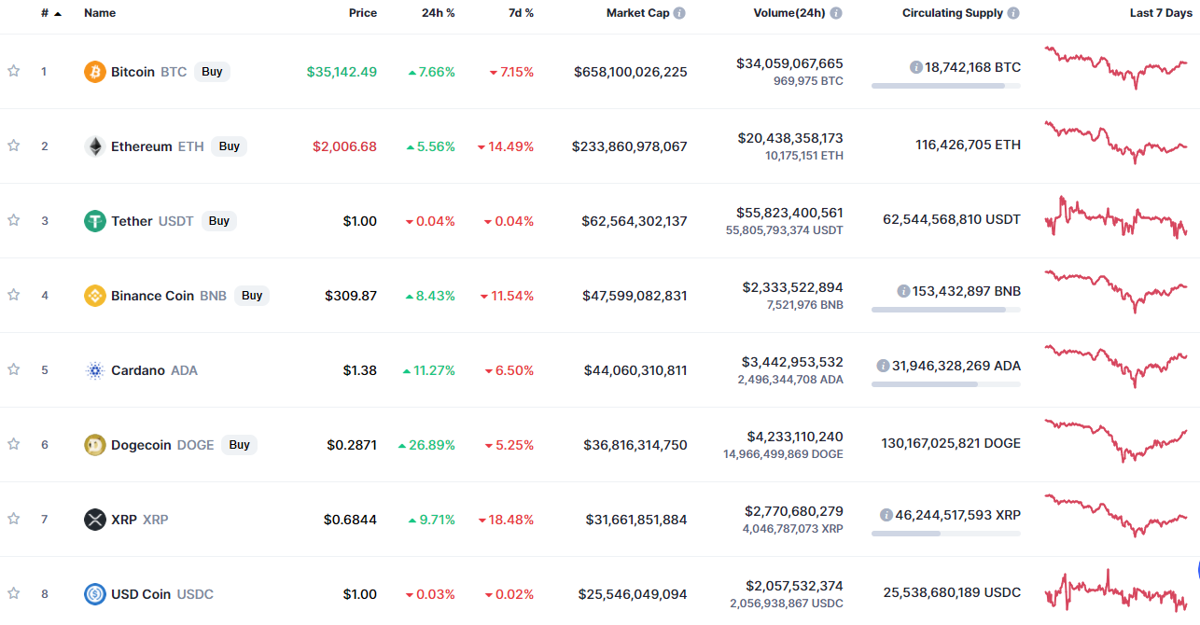Click the Cardano logo icon
Image resolution: width=1200 pixels, height=625 pixels.
[x=95, y=370]
